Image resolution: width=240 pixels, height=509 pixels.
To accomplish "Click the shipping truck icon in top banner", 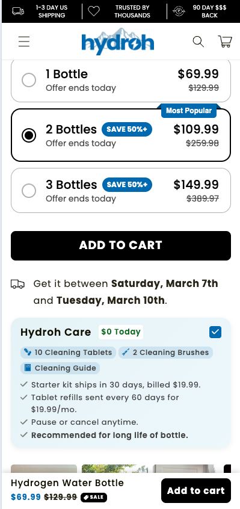I will (18, 11).
